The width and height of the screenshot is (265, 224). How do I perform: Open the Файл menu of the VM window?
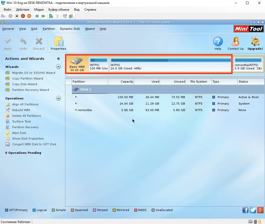tap(8, 10)
